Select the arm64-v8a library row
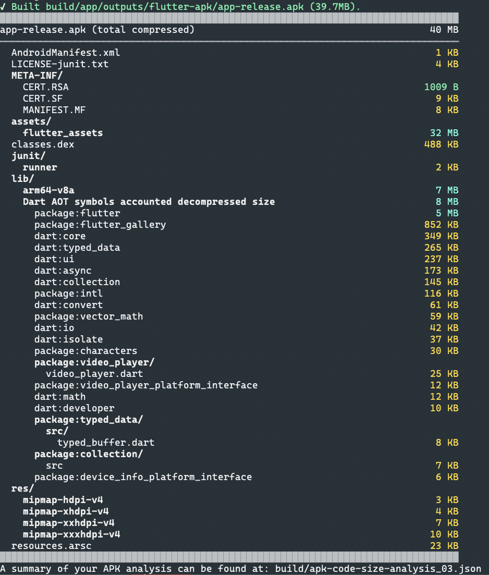This screenshot has width=489, height=575. tap(46, 190)
